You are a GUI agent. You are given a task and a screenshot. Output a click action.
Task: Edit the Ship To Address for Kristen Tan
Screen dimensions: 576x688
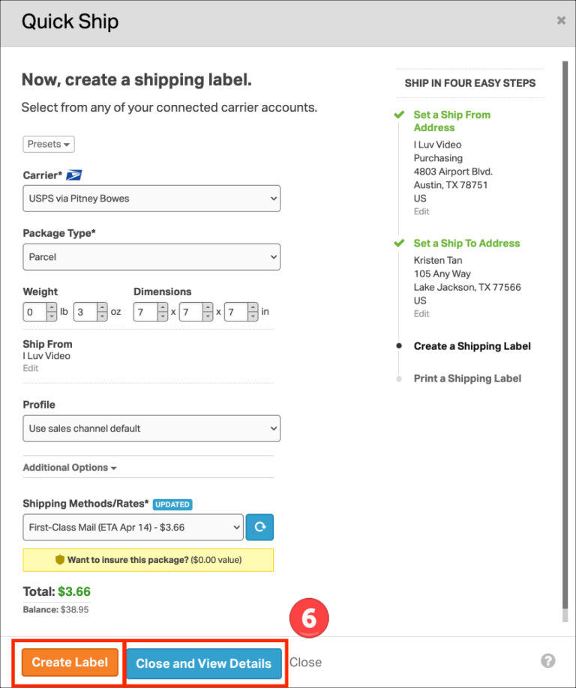[421, 313]
